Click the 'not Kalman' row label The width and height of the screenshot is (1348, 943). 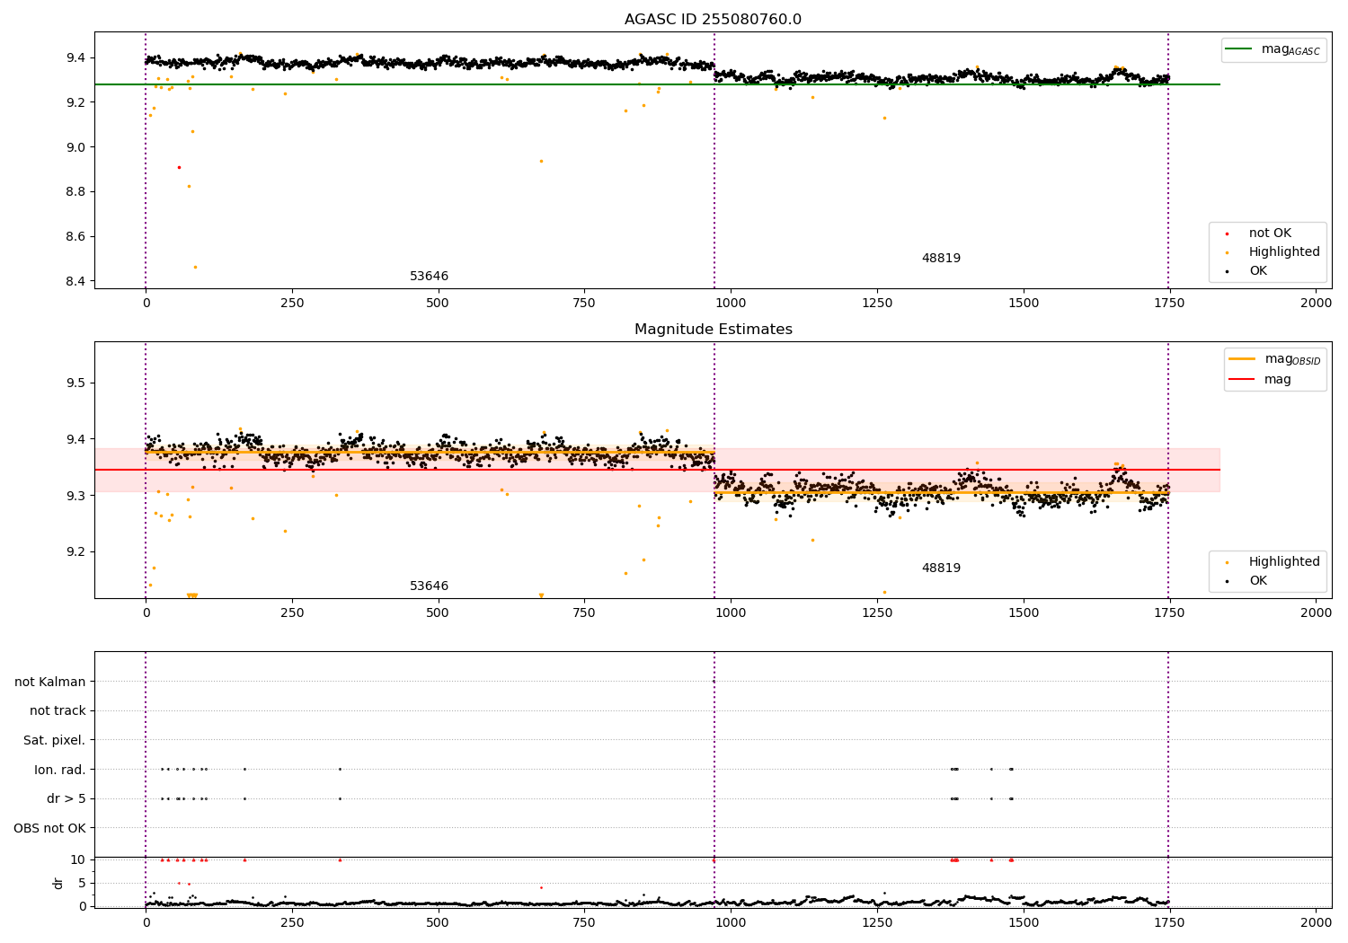pos(50,683)
